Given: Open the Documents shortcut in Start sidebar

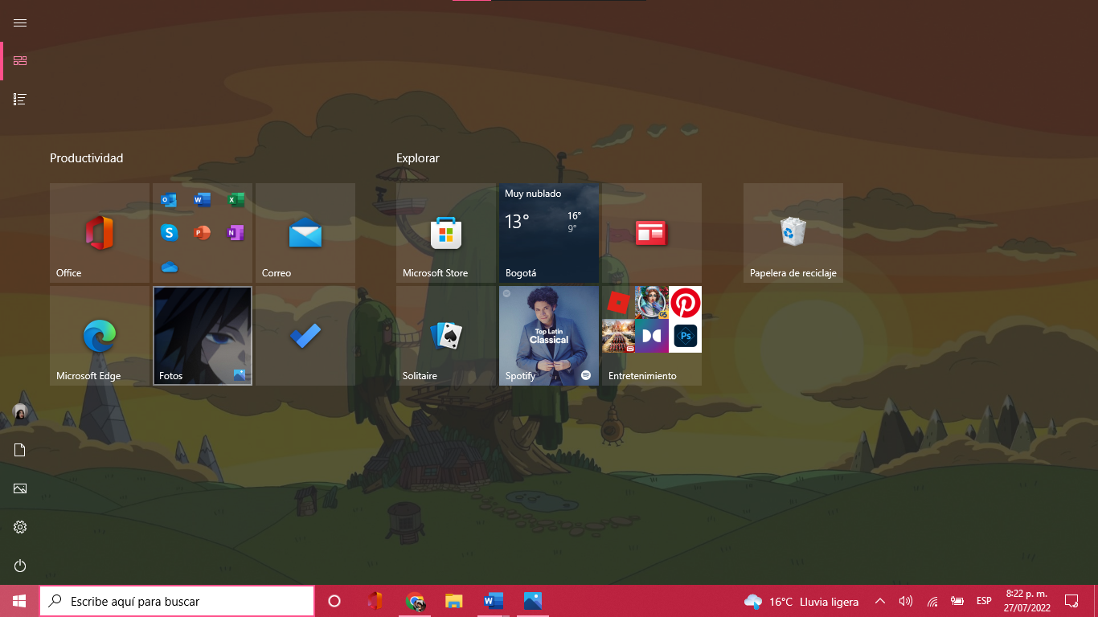Looking at the screenshot, I should click(20, 450).
